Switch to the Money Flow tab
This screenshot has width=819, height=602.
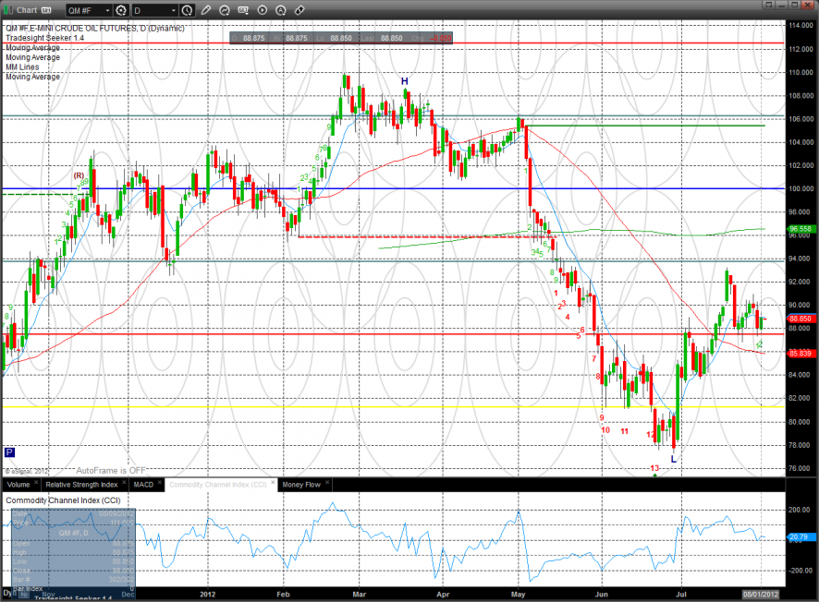(300, 484)
